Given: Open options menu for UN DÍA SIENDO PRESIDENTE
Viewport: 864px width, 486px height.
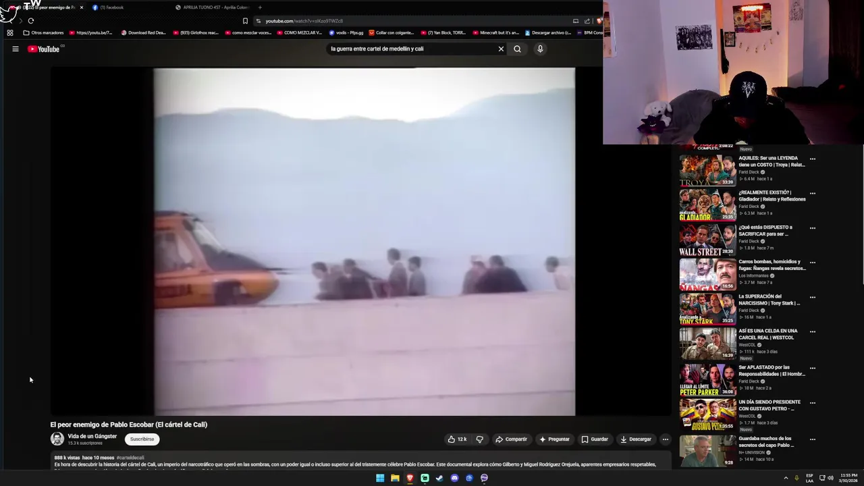Looking at the screenshot, I should click(x=813, y=403).
